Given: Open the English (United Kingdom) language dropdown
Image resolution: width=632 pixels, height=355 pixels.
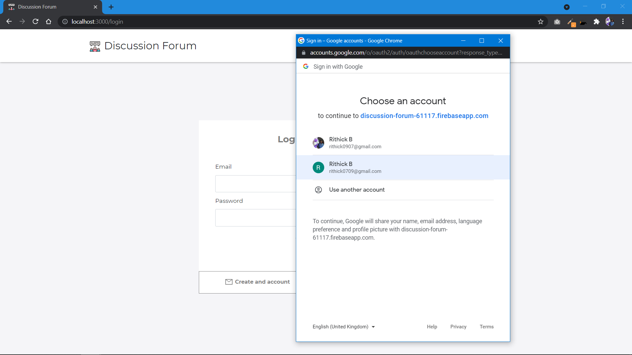Looking at the screenshot, I should pos(344,327).
